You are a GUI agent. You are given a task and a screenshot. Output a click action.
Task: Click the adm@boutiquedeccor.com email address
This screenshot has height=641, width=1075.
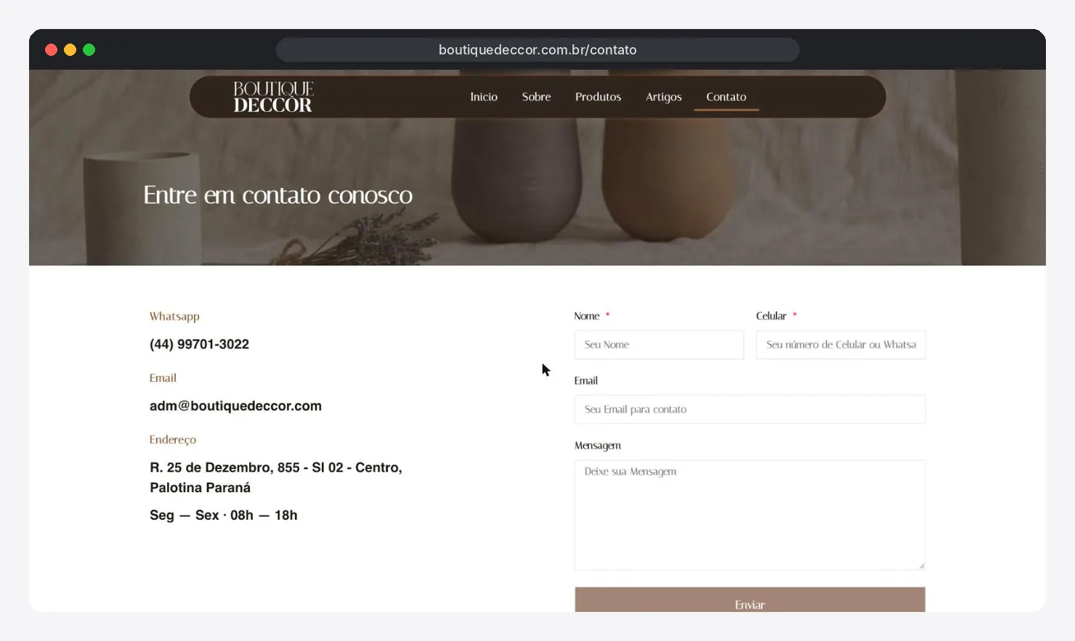(x=235, y=406)
